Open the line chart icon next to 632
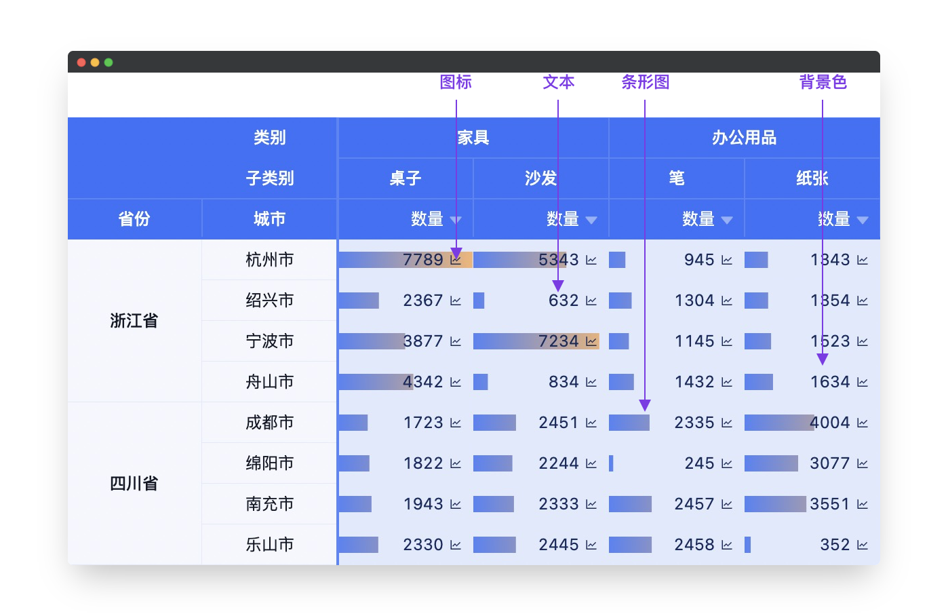 pos(591,301)
